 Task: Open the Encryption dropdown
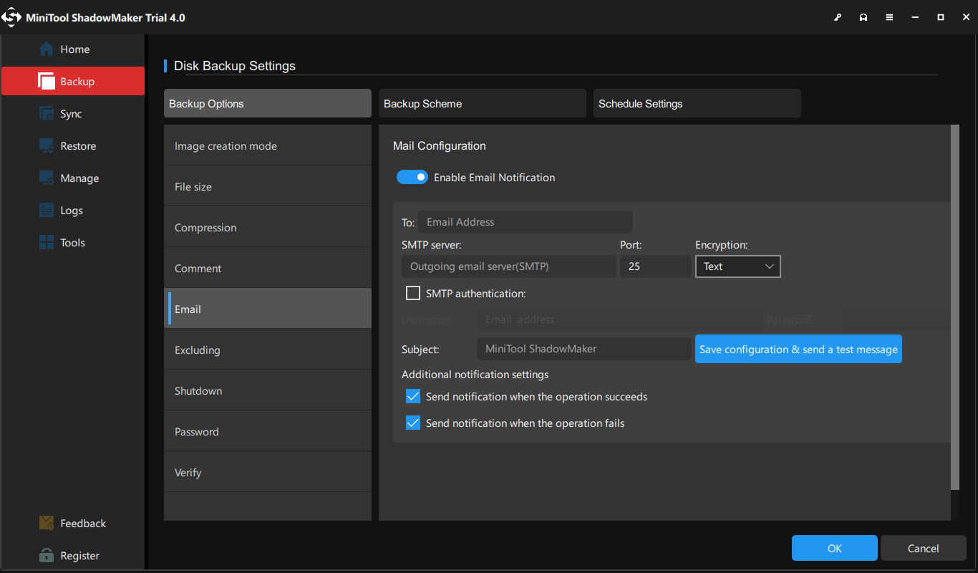[737, 266]
